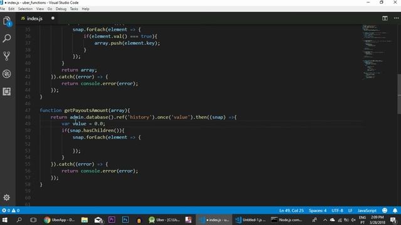Open the Windows Action Center
The width and height of the screenshot is (401, 225).
point(393,219)
